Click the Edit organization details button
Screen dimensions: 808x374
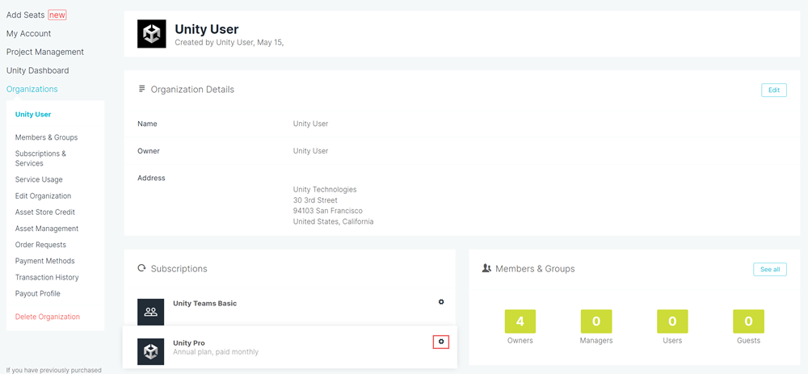tap(774, 90)
